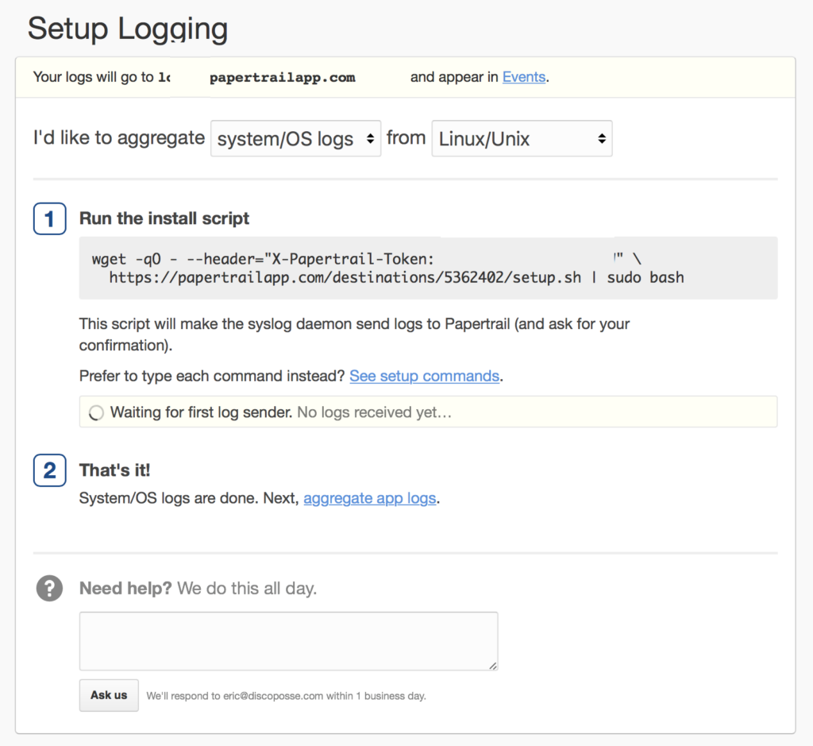The height and width of the screenshot is (746, 813).
Task: Click the bold papertrailapp.com destination text
Action: [x=283, y=77]
